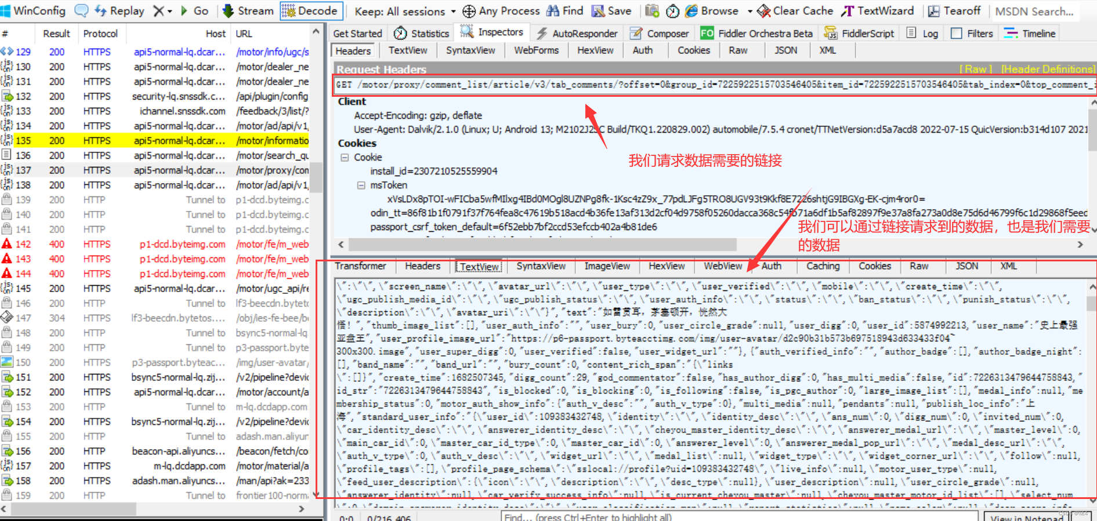This screenshot has width=1097, height=521.
Task: Select the request TextView tab
Action: pos(408,50)
